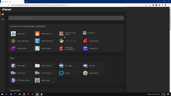Viewport: 171px width, 96px height.
Task: Click the Inodes Usage link text
Action: coord(45,80)
